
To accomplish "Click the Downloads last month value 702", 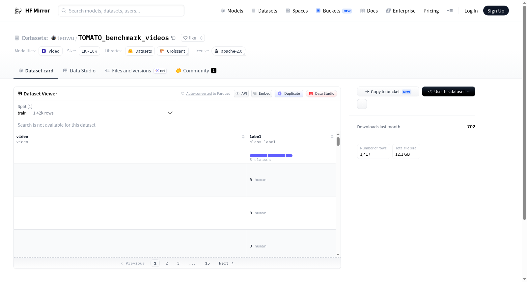I will pos(471,127).
